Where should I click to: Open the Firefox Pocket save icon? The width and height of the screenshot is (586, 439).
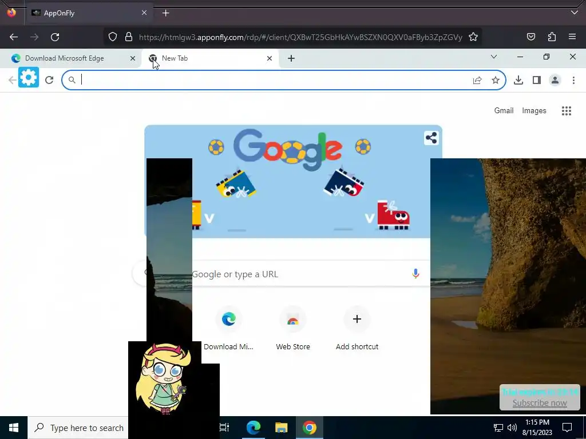(x=530, y=37)
